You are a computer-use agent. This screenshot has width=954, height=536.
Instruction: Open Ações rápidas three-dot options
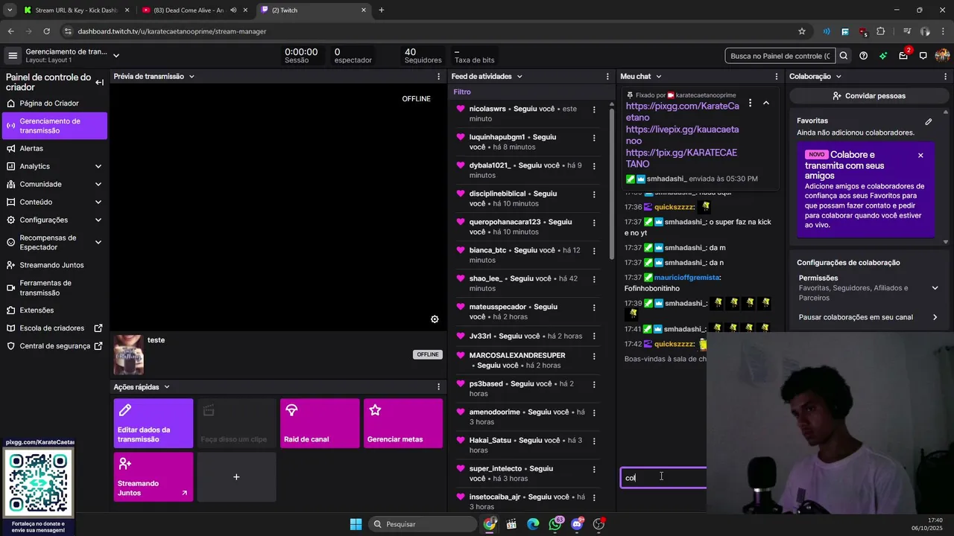point(438,387)
